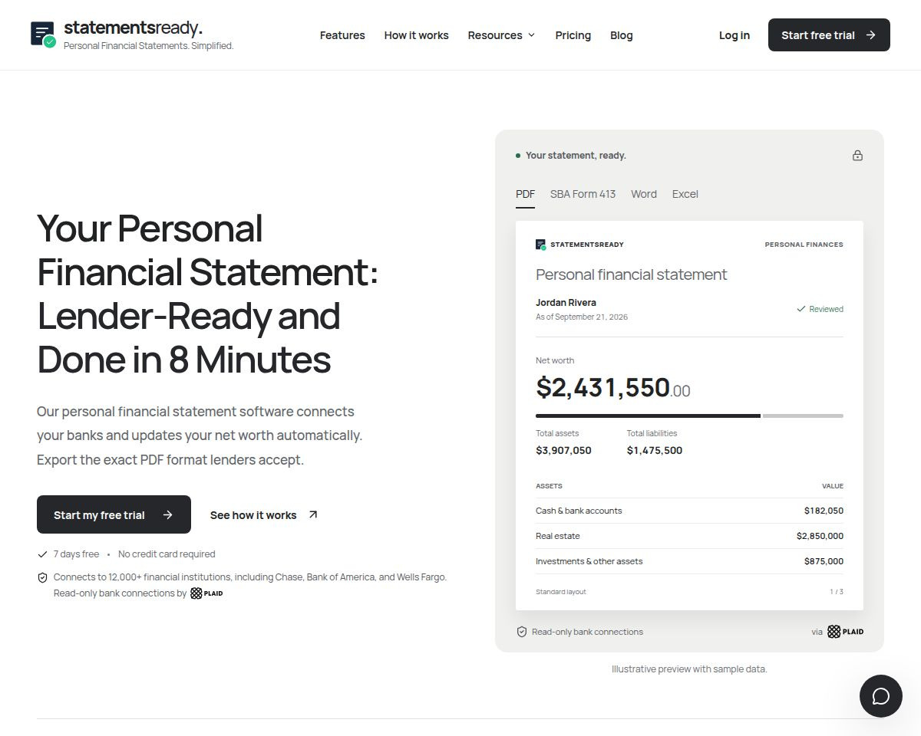Click the checkmark icon beside 7 days free
921x736 pixels.
42,554
